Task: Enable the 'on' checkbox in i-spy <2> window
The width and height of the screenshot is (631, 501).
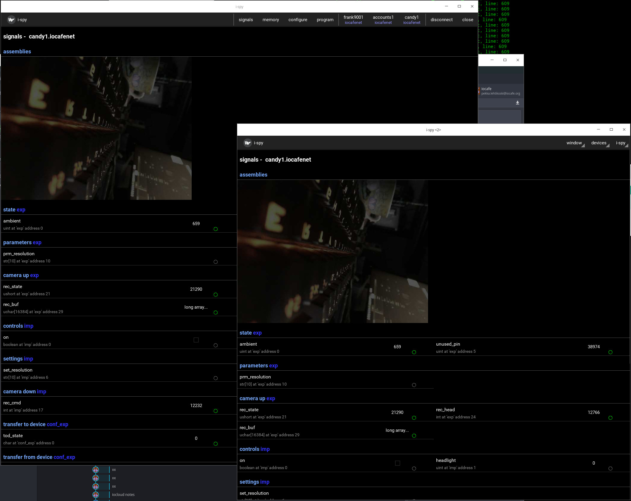Action: (x=397, y=463)
